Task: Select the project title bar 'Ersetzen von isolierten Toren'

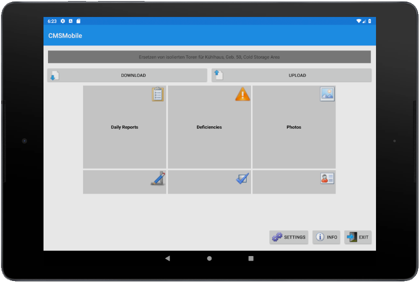Action: tap(209, 57)
